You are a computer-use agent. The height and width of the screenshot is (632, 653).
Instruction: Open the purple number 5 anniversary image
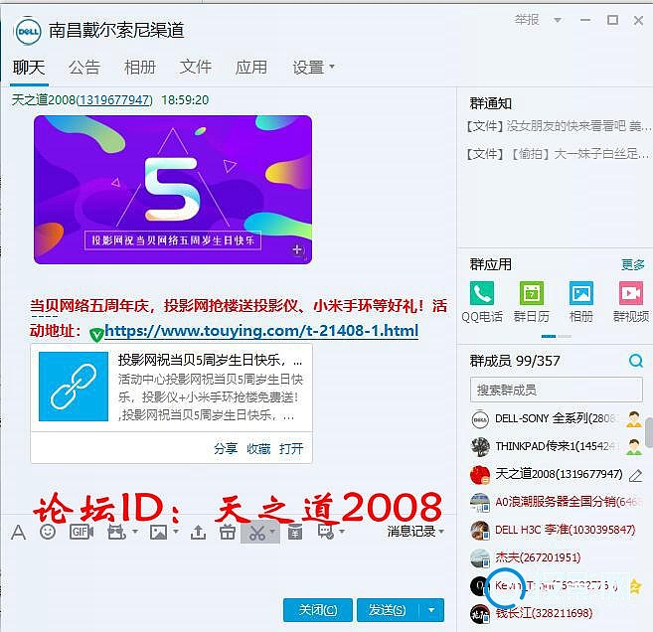click(173, 190)
